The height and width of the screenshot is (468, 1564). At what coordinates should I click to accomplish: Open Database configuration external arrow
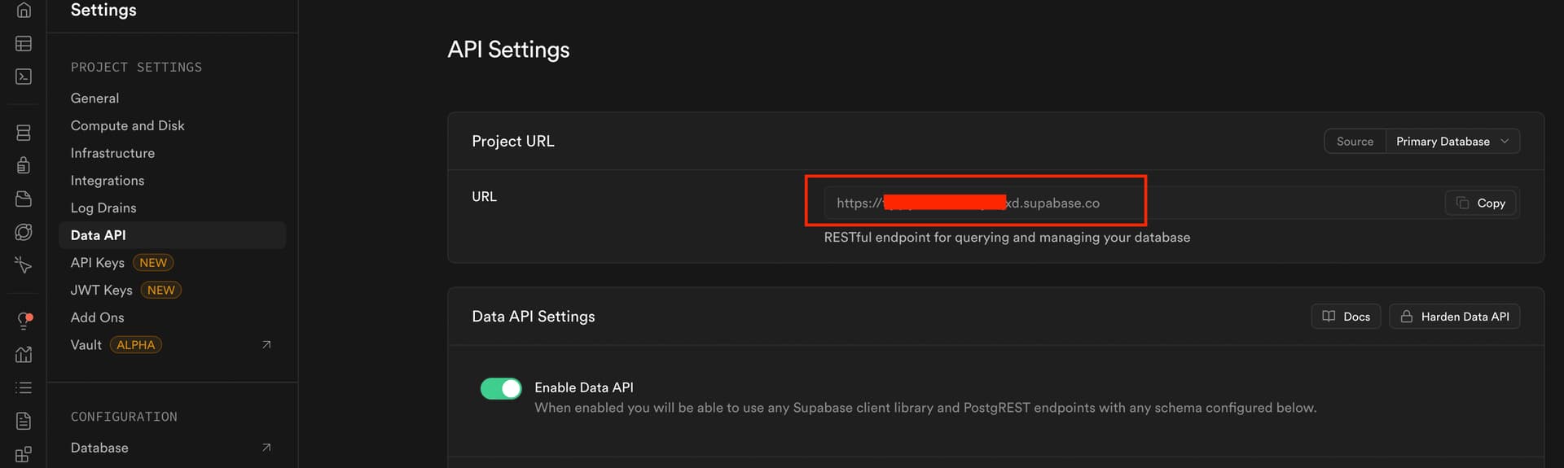[x=266, y=448]
